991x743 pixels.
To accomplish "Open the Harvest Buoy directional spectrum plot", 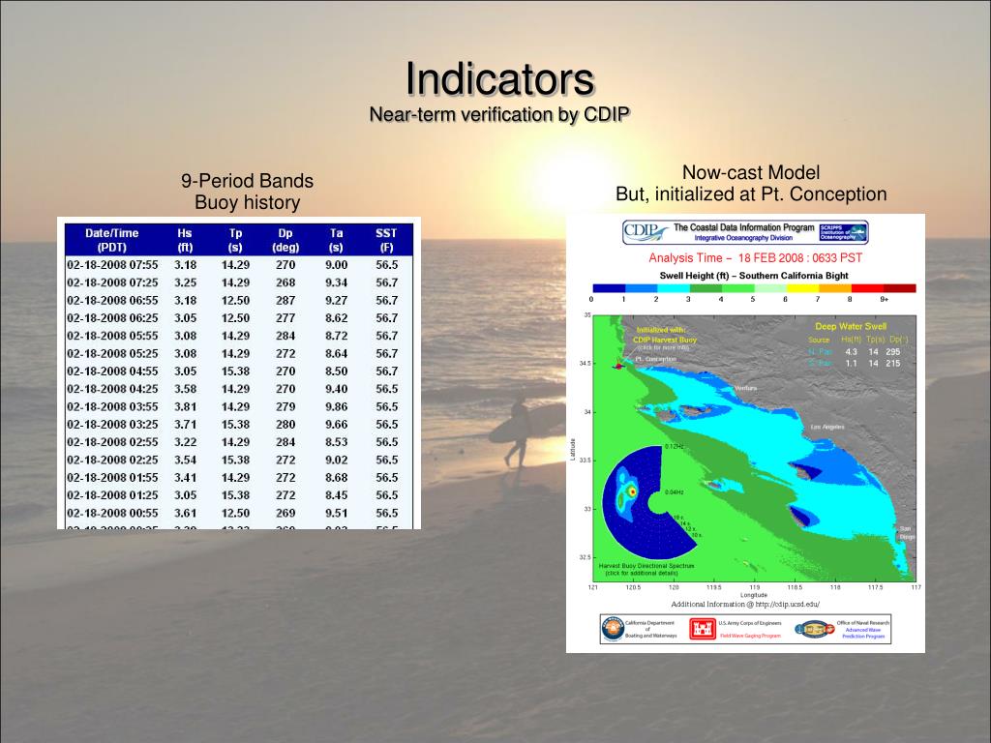I will (647, 501).
